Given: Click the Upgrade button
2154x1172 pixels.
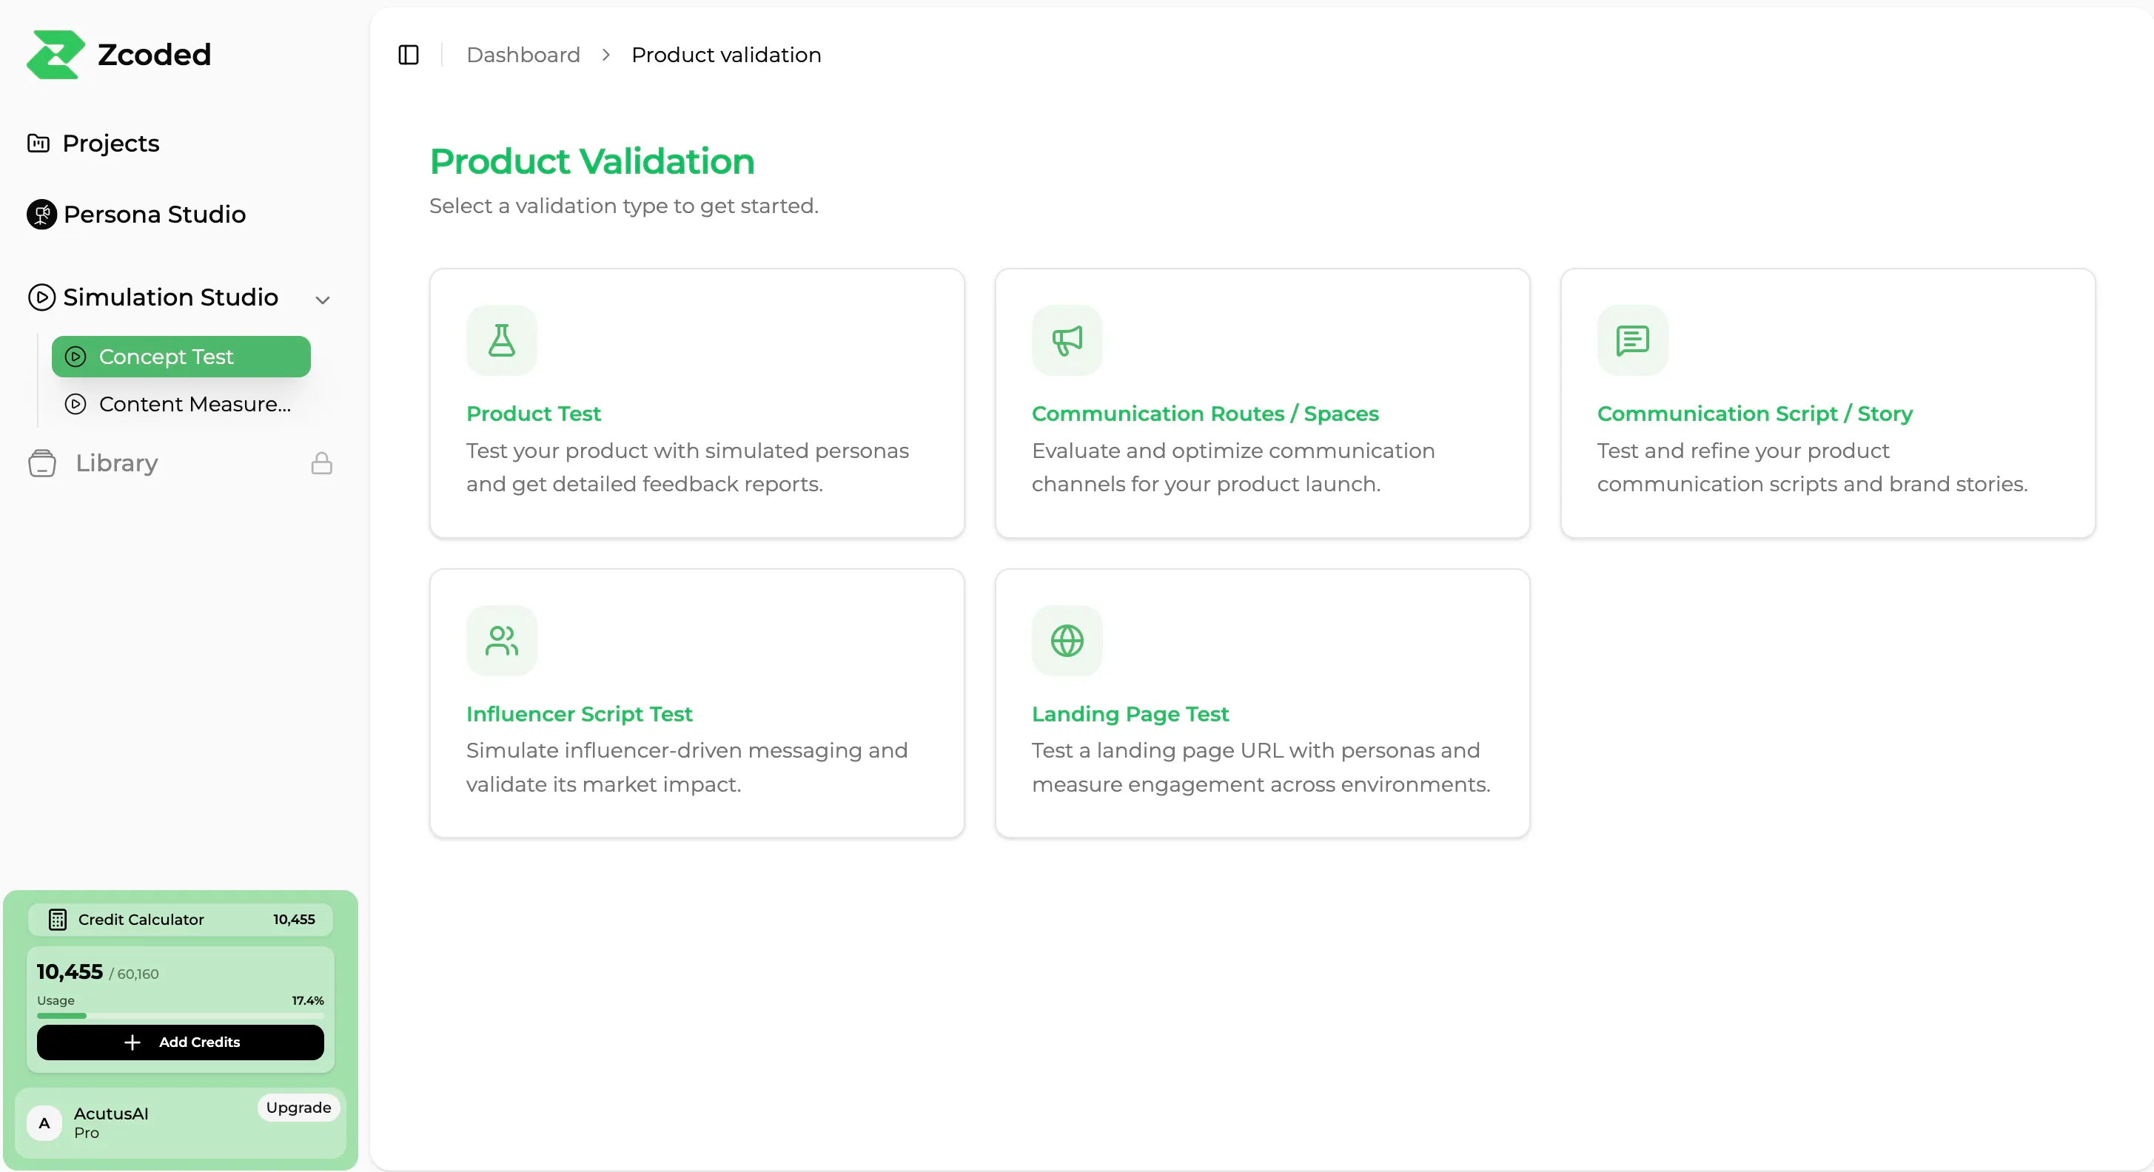Looking at the screenshot, I should coord(298,1108).
